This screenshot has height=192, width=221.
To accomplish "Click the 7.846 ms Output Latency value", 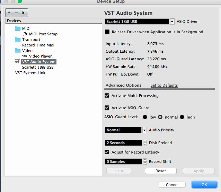I will 155,51.
